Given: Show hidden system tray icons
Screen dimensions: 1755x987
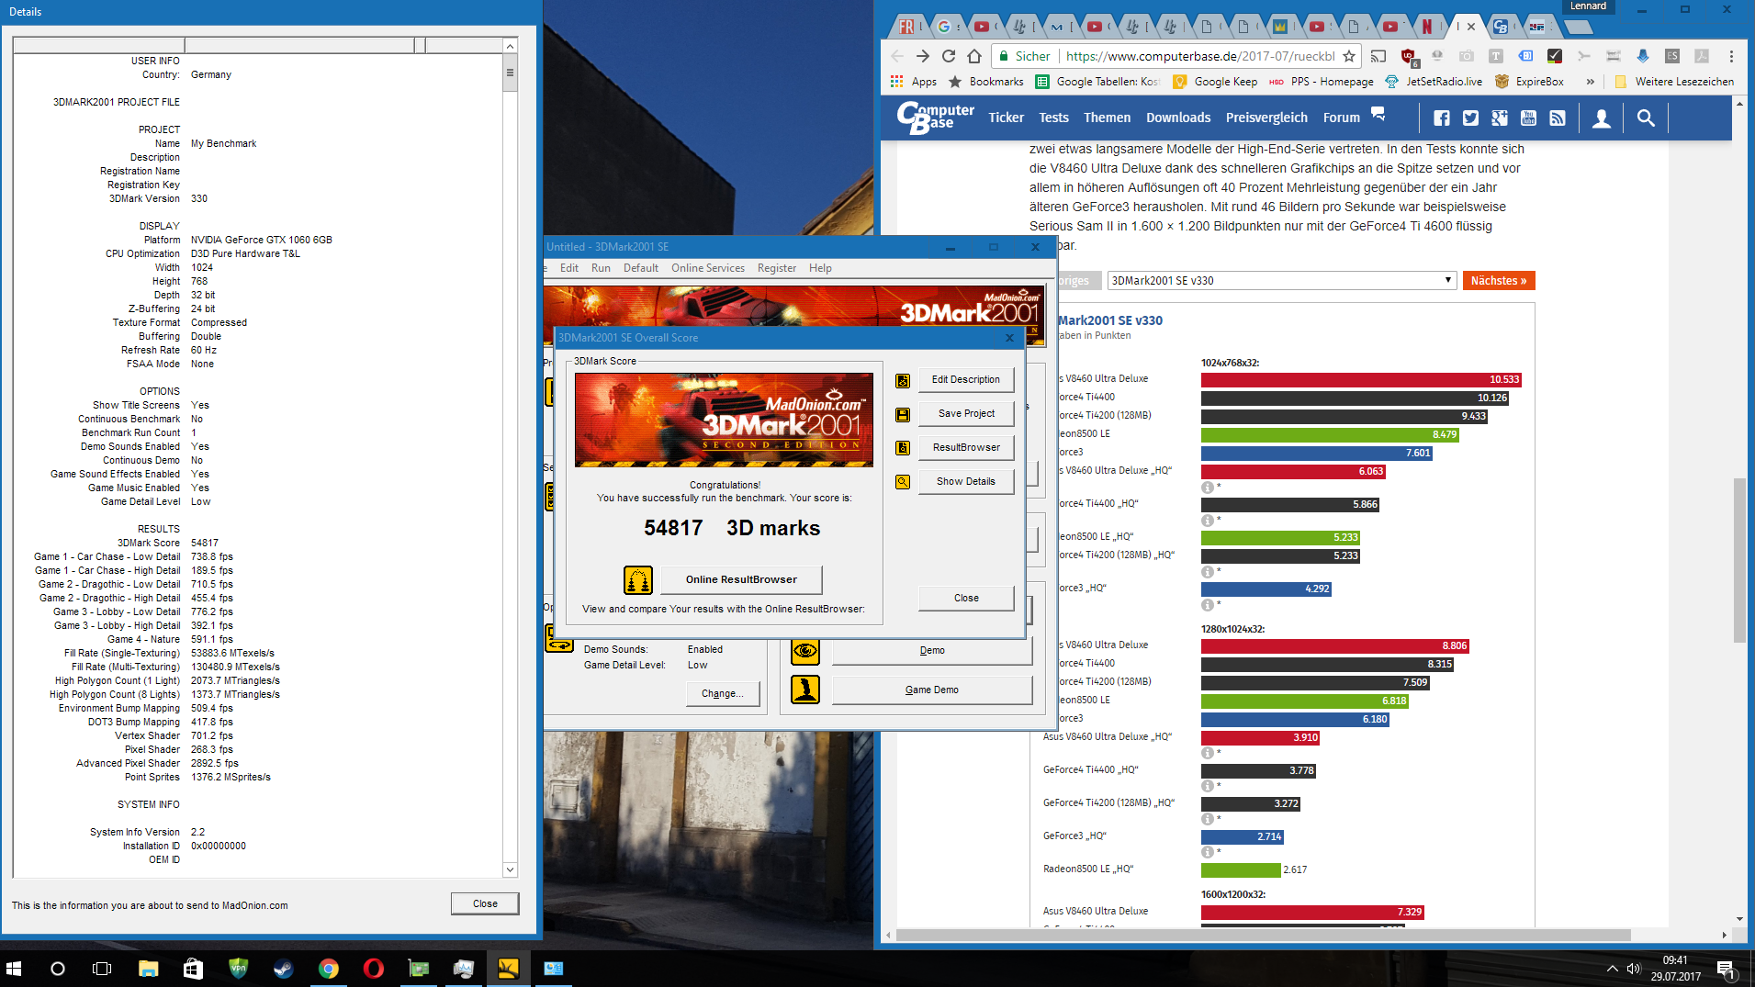Looking at the screenshot, I should pos(1612,969).
